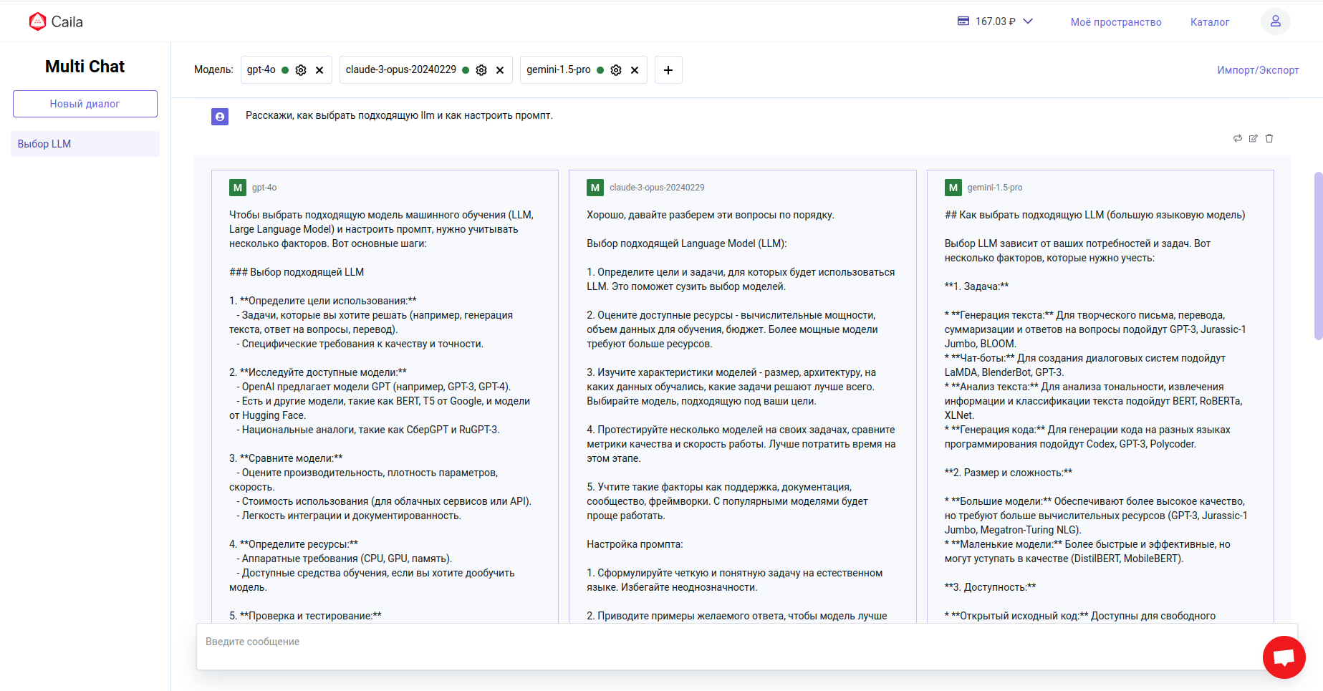
Task: Open settings gear for claude-3-opus-20240229
Action: pos(481,70)
